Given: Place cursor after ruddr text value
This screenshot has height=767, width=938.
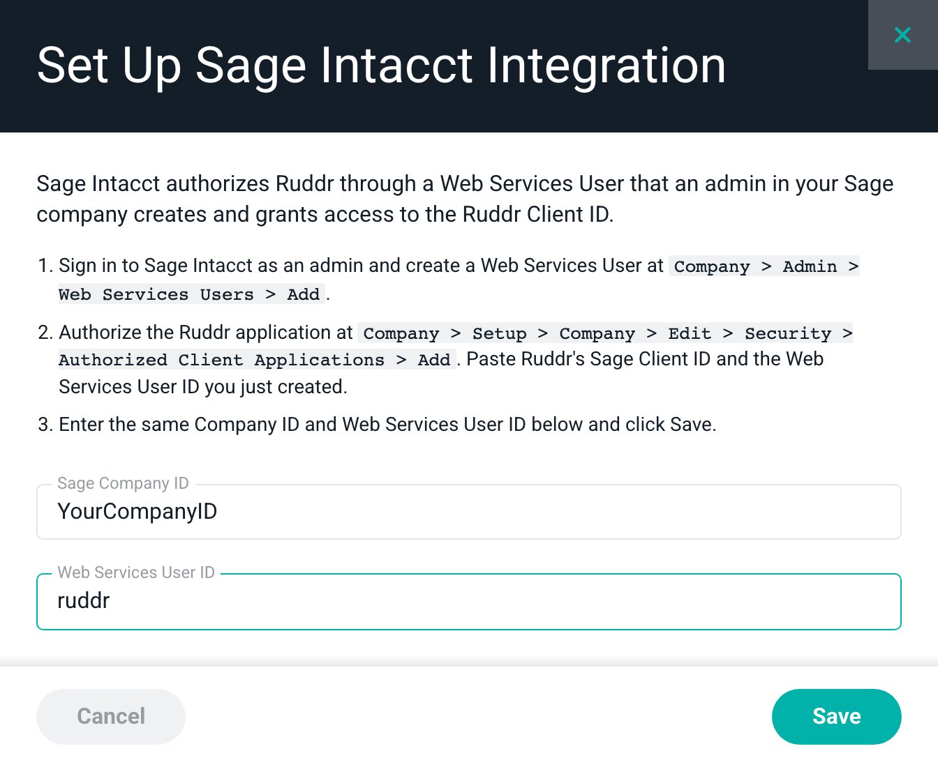Looking at the screenshot, I should 111,601.
